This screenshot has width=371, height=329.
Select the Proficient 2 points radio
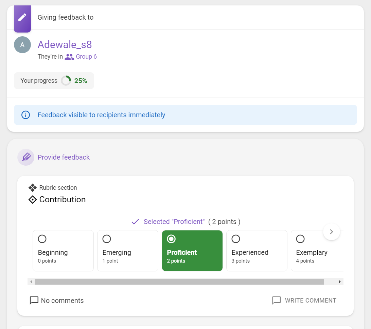pyautogui.click(x=171, y=239)
